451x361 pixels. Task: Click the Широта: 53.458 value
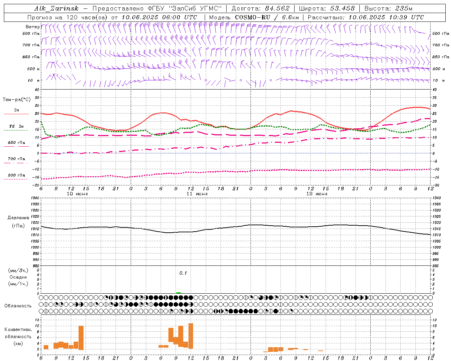click(327, 8)
